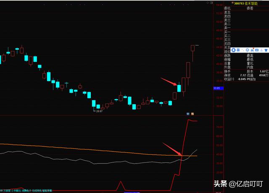Click the 涨跌 field label
The image size is (269, 193).
227,56
